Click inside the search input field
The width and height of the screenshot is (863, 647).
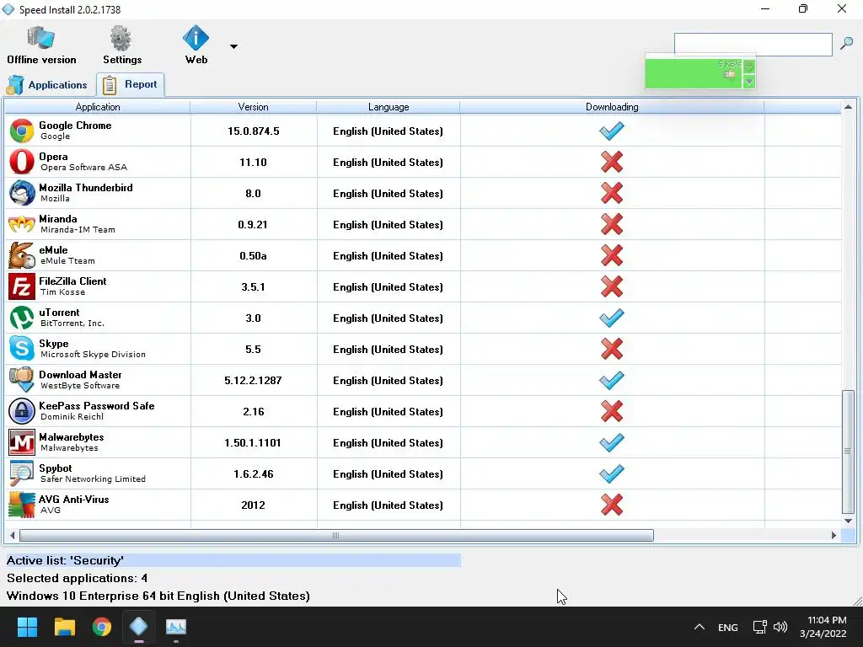click(x=753, y=44)
